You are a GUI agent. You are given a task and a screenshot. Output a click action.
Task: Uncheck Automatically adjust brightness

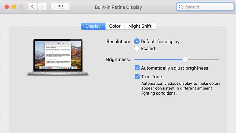coord(137,68)
